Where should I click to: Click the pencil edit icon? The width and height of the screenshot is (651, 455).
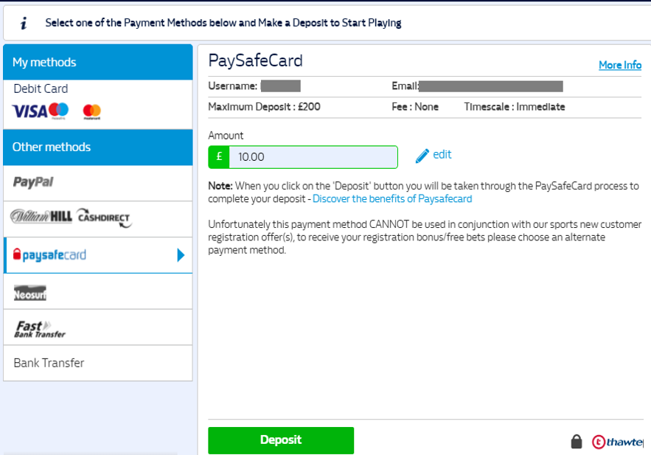(422, 156)
